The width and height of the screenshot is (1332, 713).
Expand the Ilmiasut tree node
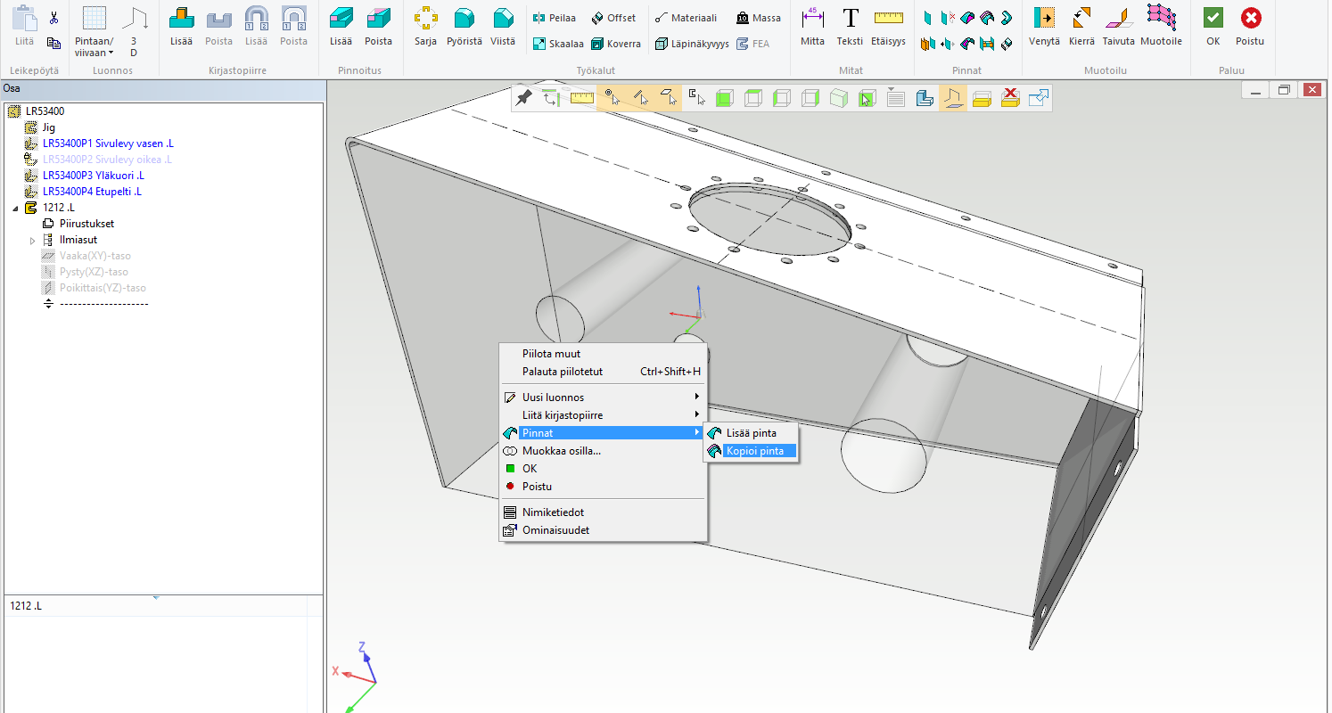33,241
